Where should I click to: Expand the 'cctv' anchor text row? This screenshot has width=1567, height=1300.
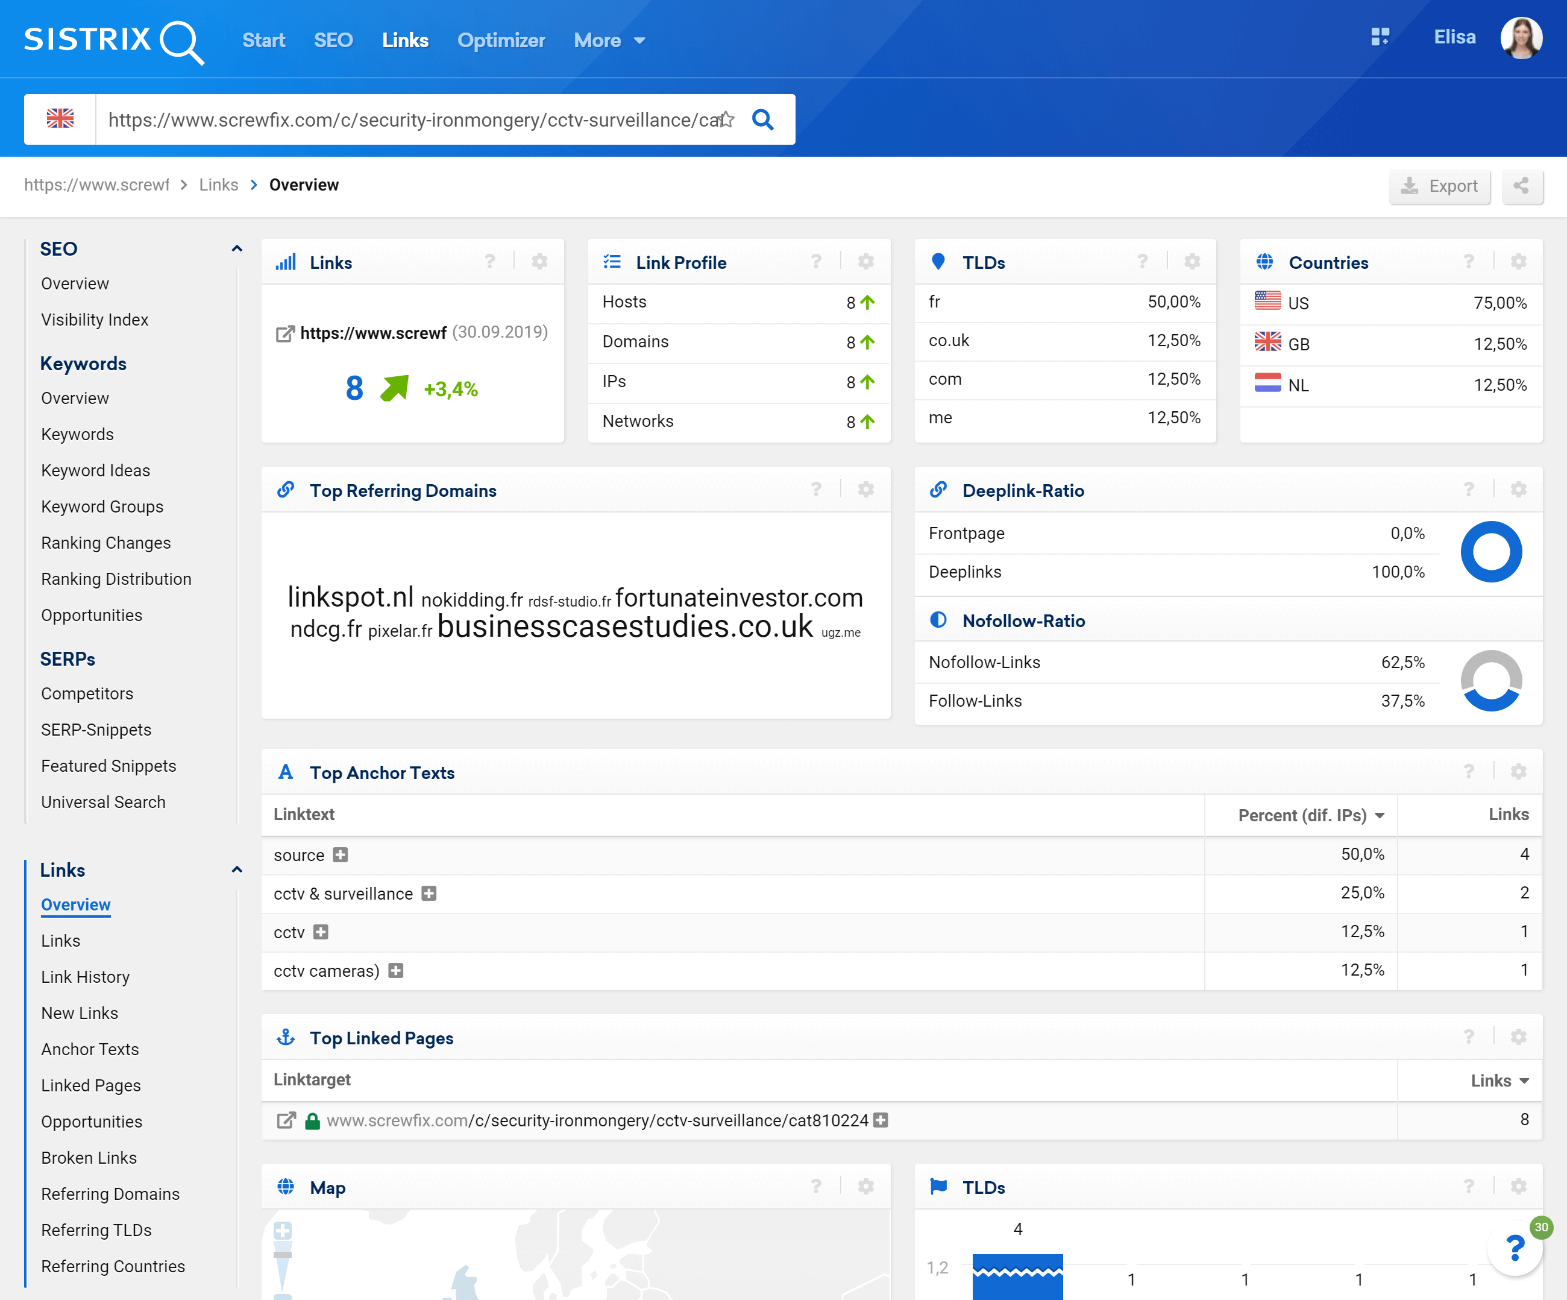(321, 932)
